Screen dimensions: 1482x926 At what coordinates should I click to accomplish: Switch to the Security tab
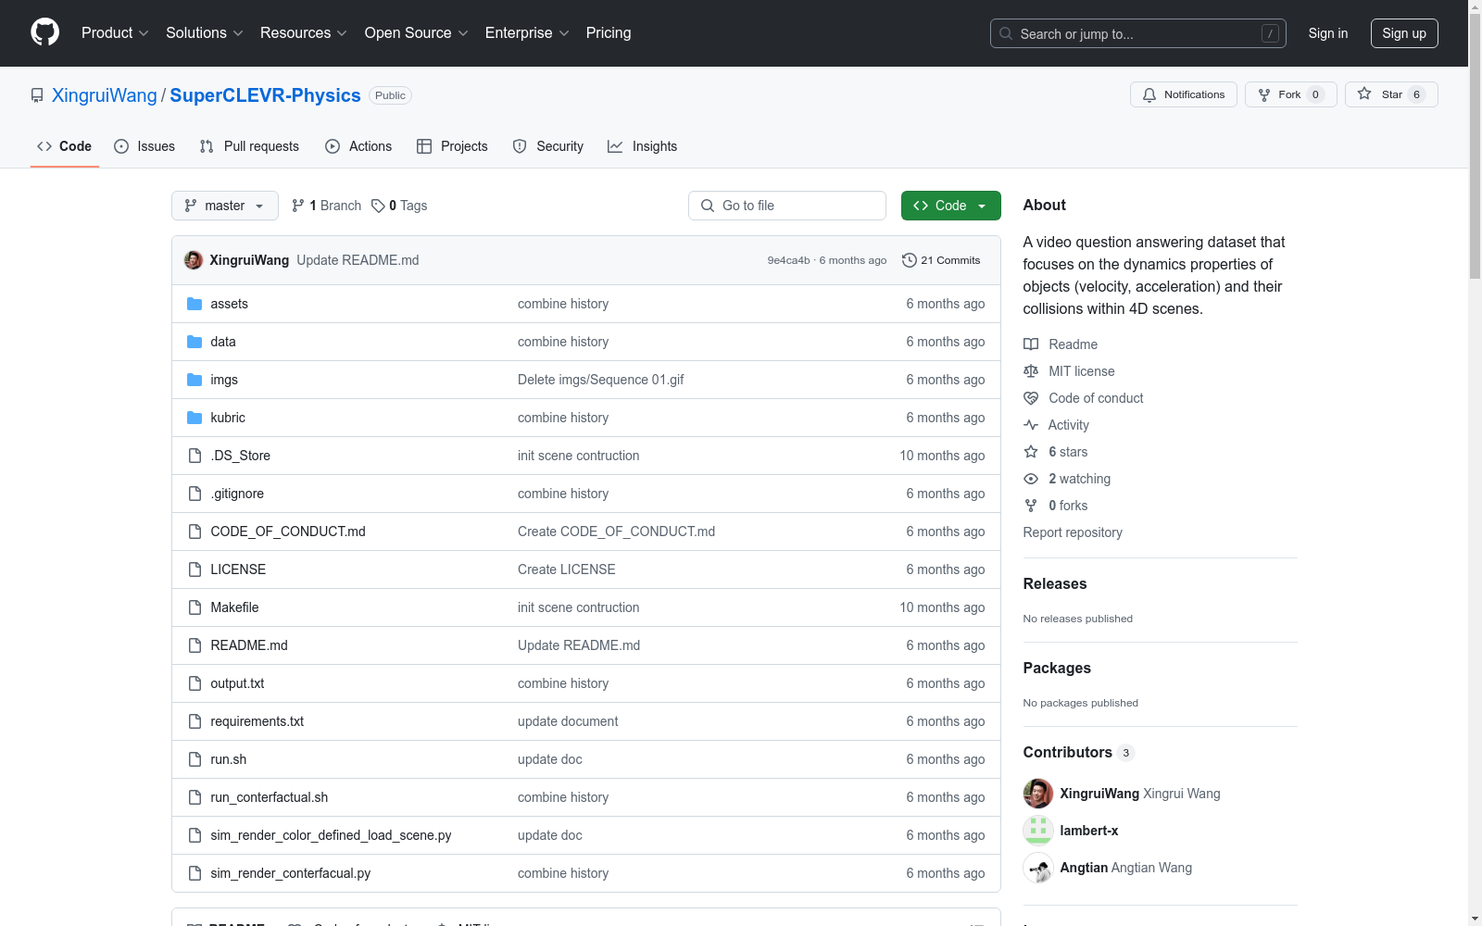[x=548, y=146]
